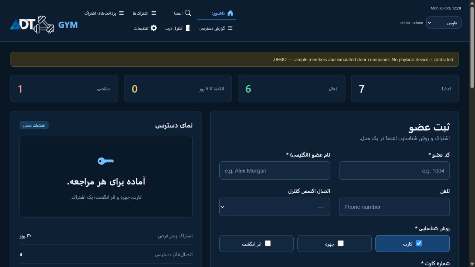475x267 pixels.
Task: Click the gear icon for تنظیمات
Action: [154, 28]
